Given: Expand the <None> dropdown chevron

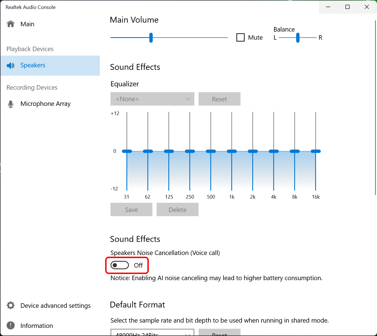Looking at the screenshot, I should coord(187,99).
